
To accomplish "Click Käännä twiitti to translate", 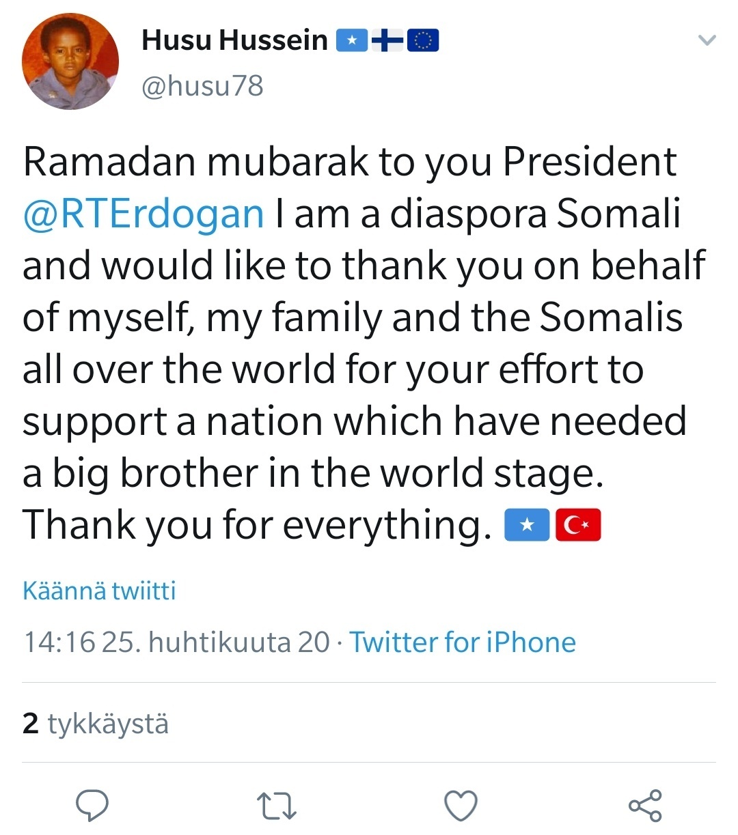I will [99, 591].
